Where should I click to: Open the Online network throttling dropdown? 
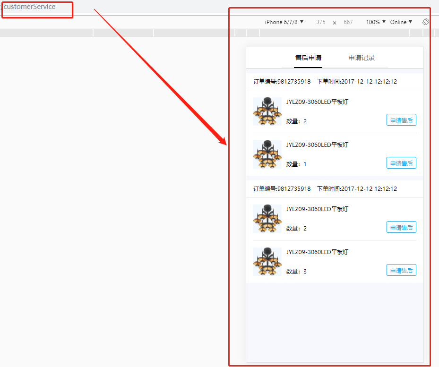(401, 22)
